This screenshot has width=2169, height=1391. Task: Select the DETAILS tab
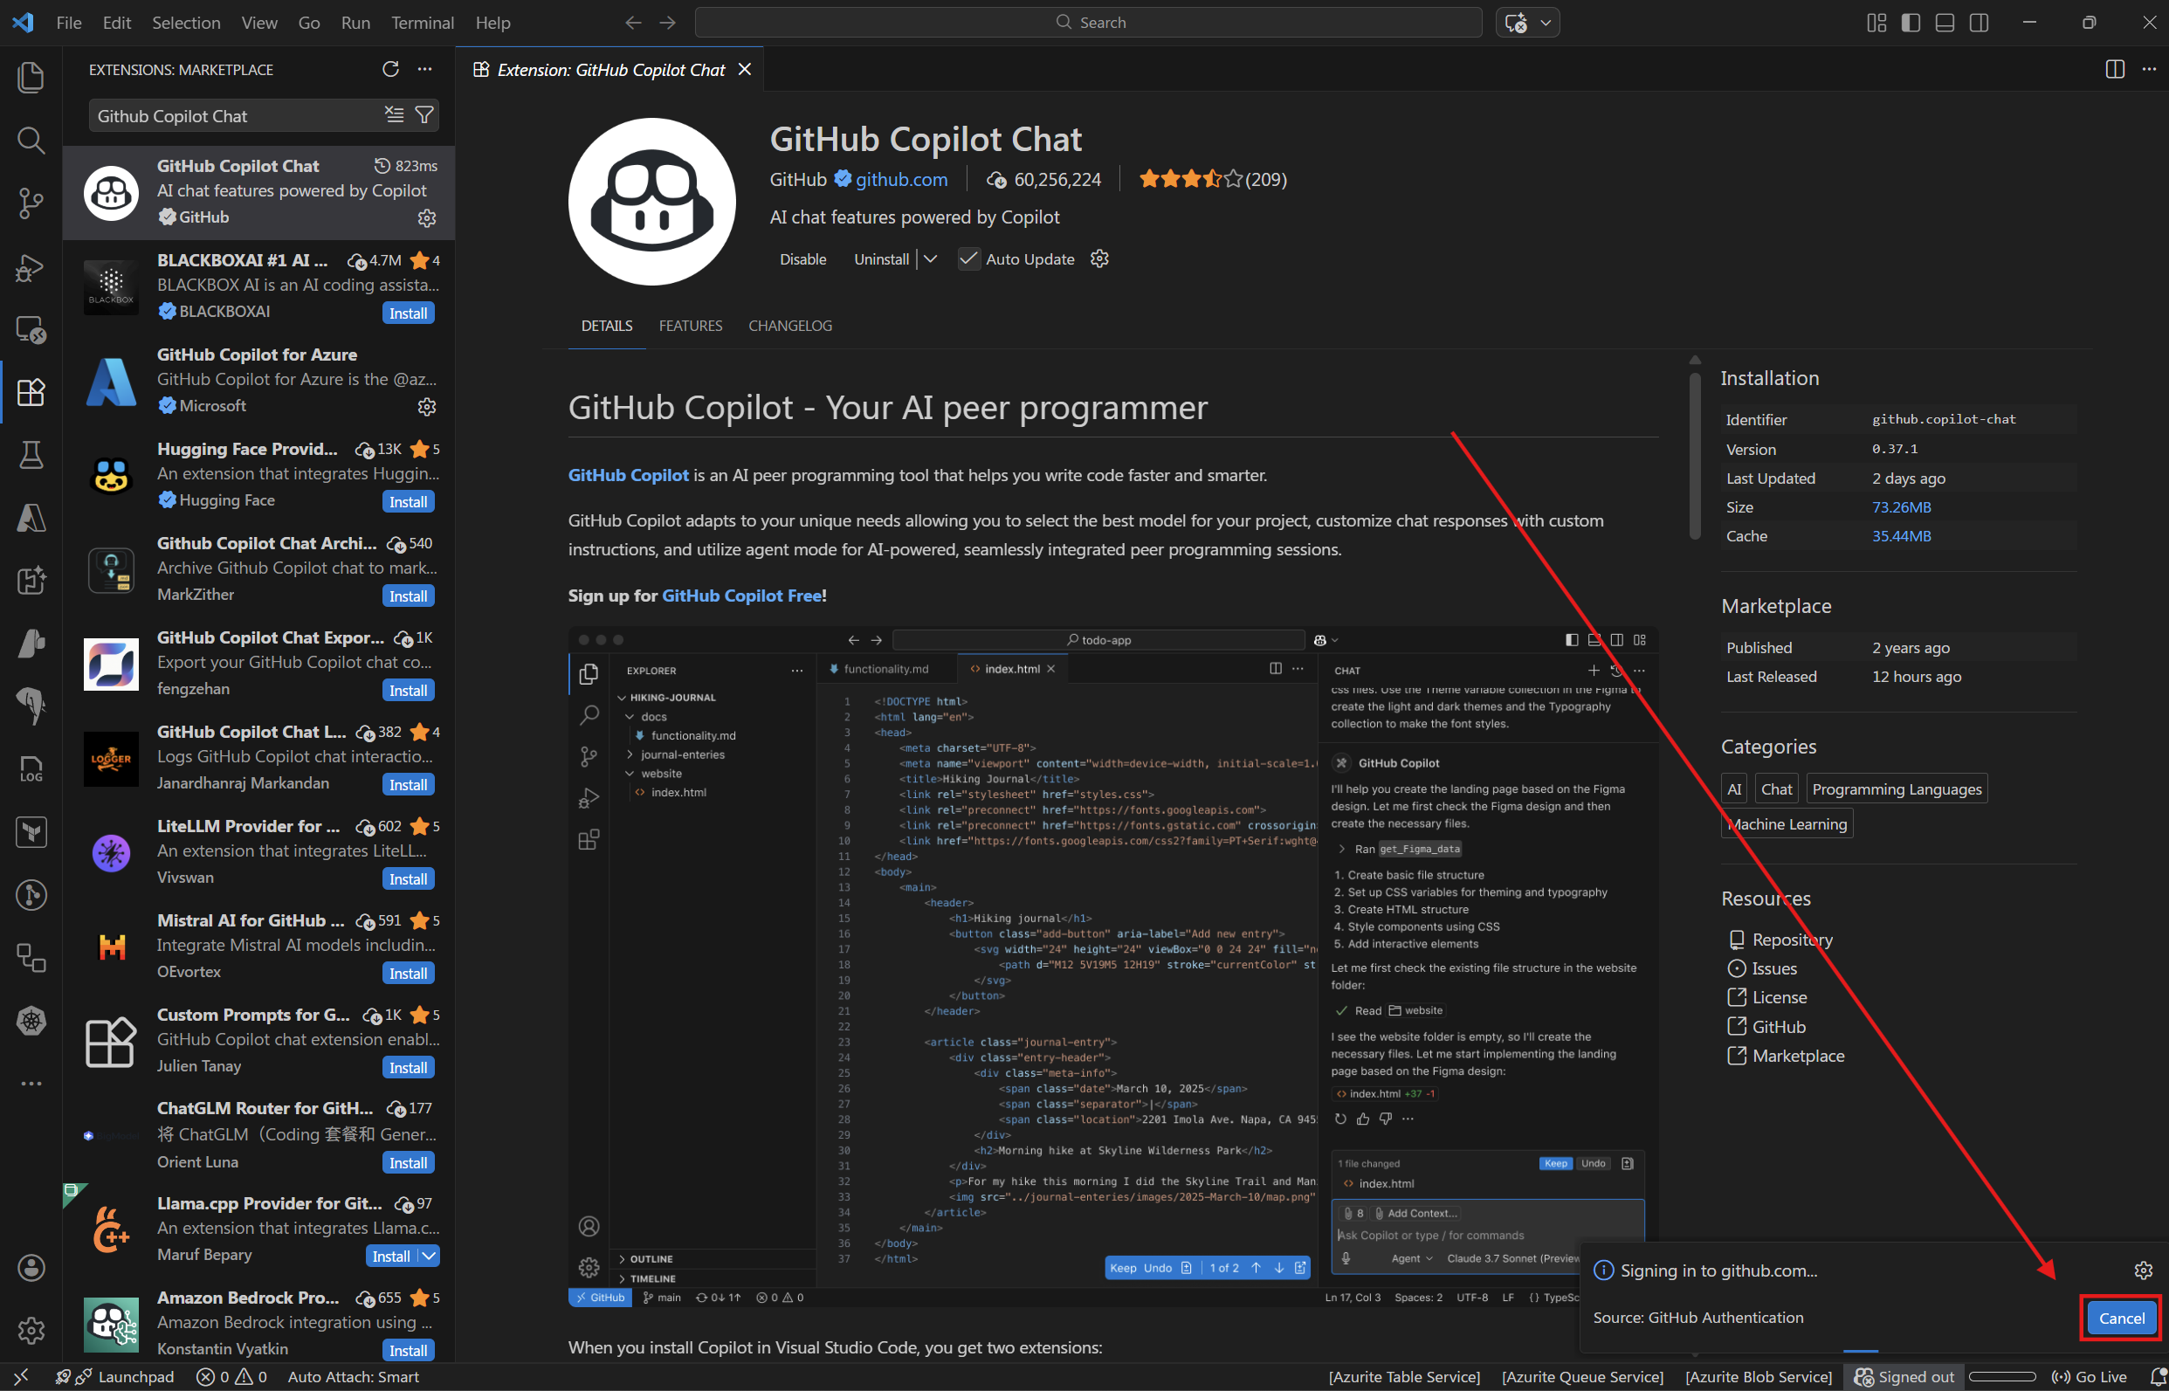(607, 326)
